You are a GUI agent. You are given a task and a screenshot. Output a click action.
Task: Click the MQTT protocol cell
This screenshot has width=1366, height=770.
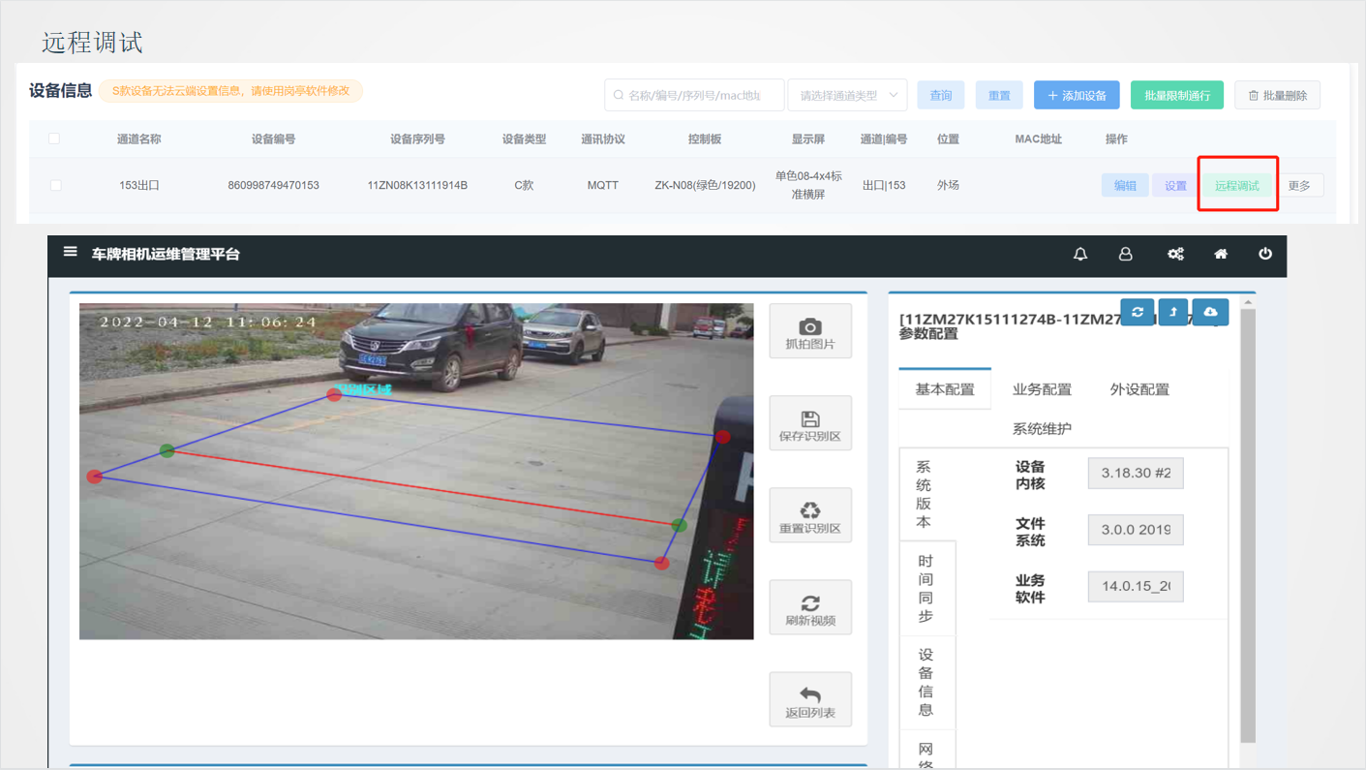(x=602, y=185)
